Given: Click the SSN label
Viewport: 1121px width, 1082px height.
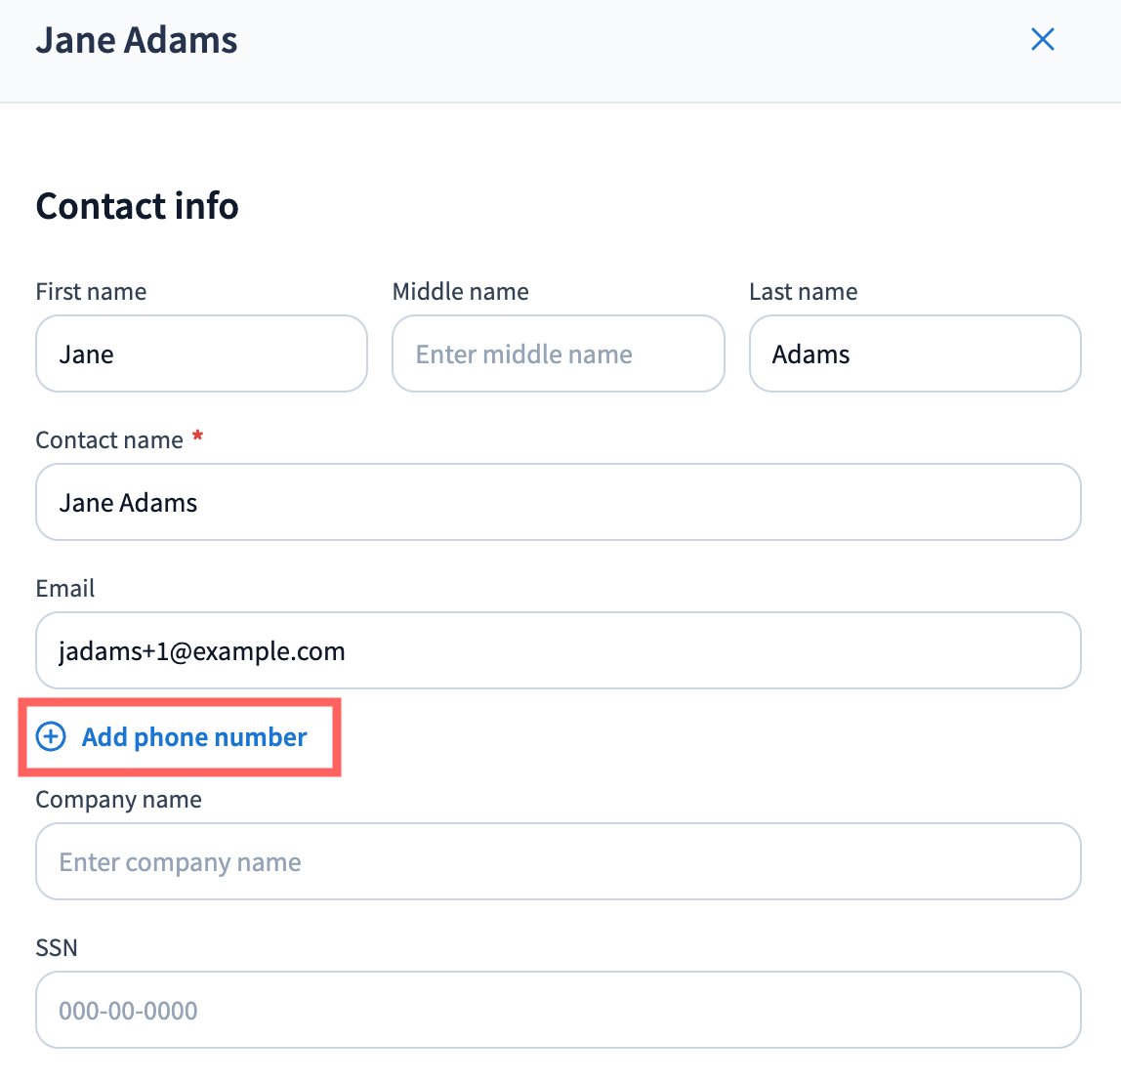Looking at the screenshot, I should [x=57, y=948].
